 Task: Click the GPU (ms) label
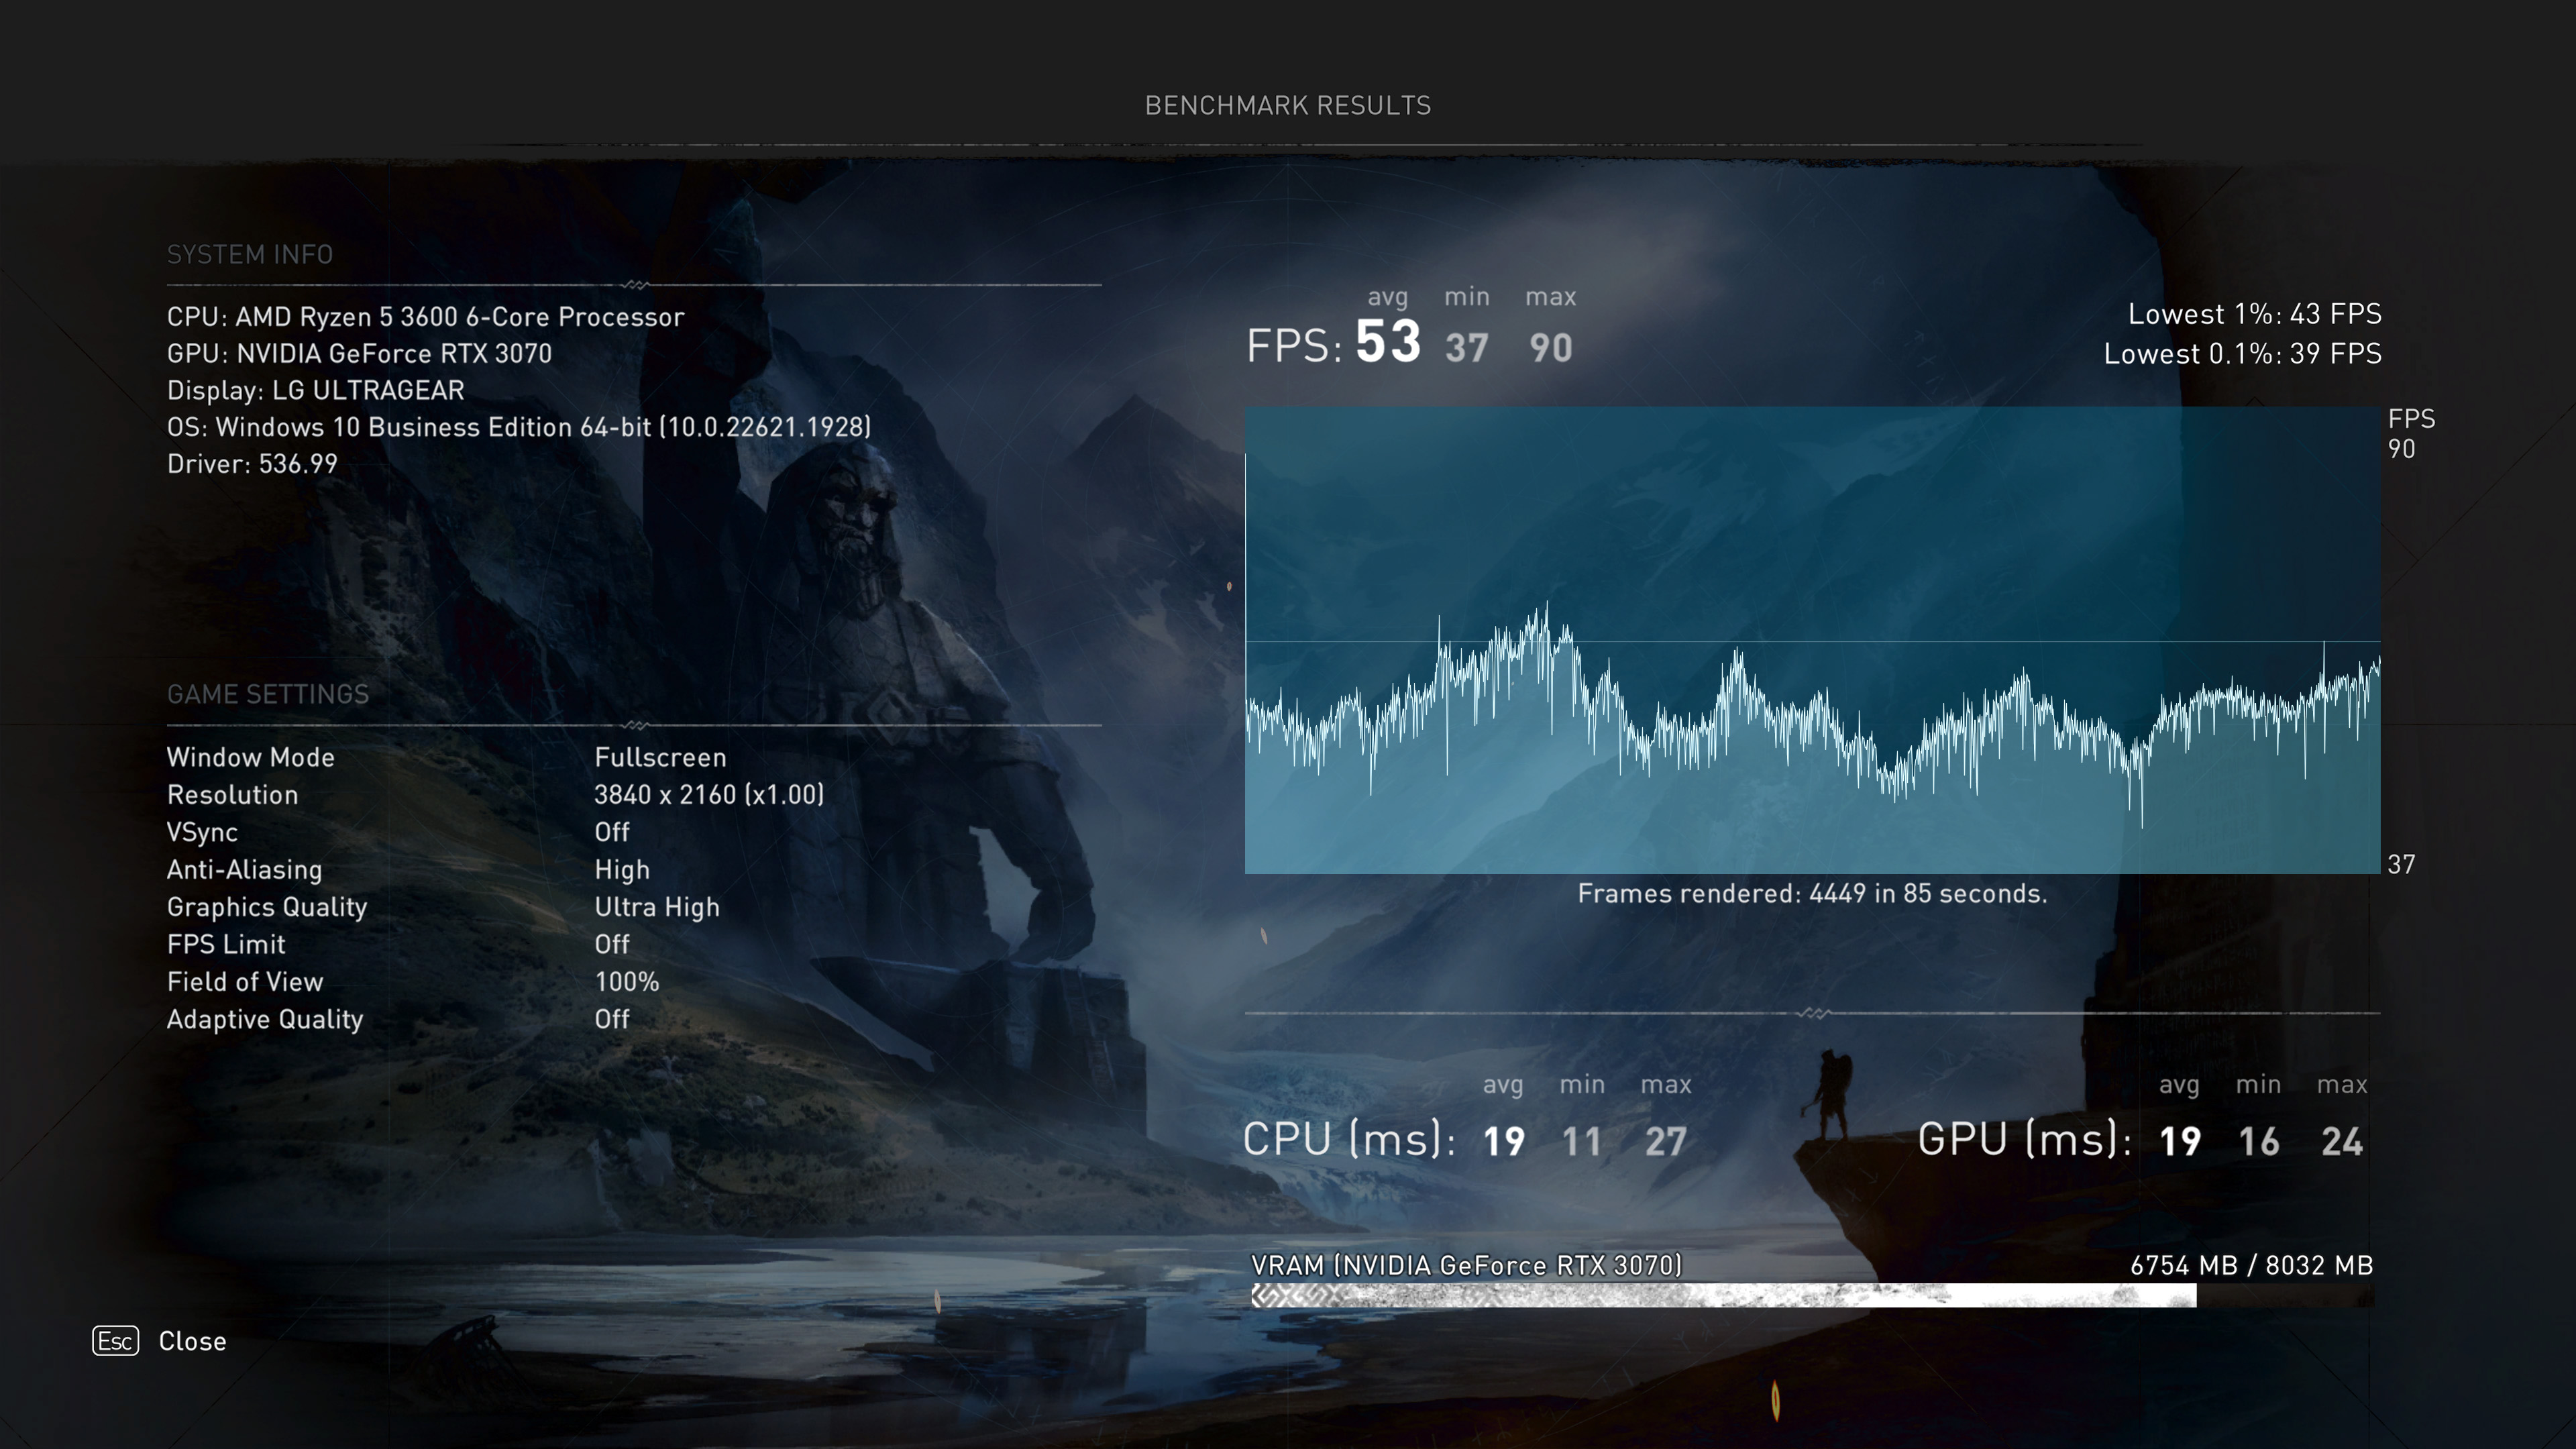pos(2025,1140)
